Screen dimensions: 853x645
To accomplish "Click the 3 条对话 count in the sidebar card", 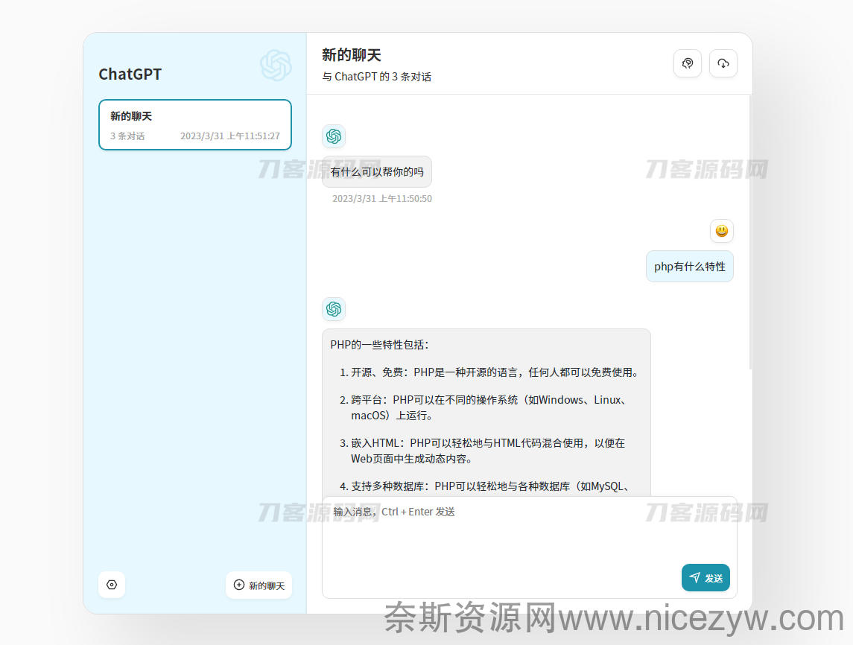I will tap(127, 136).
